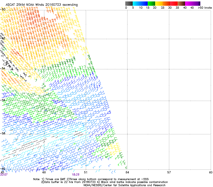Click the '-56' latitude axis label
The image size is (213, 187).
pos(3,100)
